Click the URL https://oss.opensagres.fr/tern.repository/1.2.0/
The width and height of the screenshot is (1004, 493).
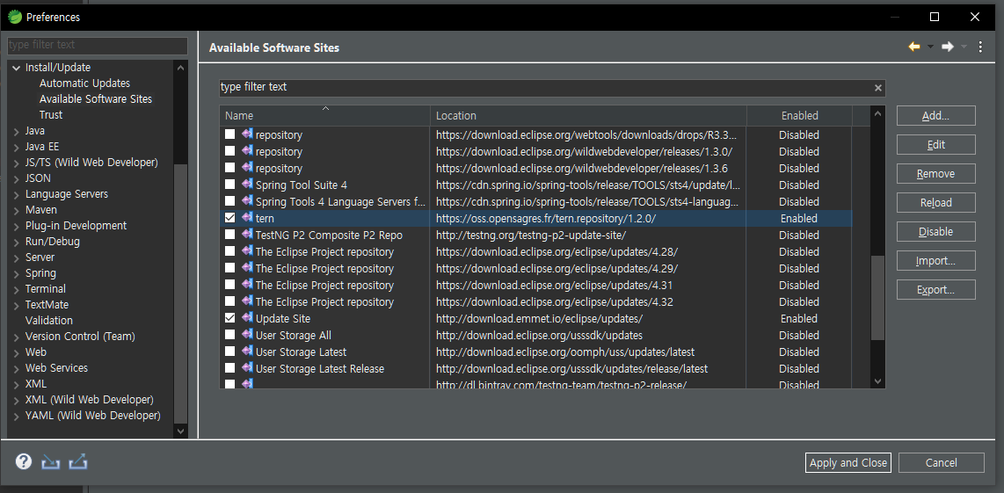click(x=546, y=218)
